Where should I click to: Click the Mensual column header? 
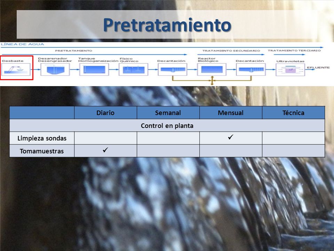[231, 113]
